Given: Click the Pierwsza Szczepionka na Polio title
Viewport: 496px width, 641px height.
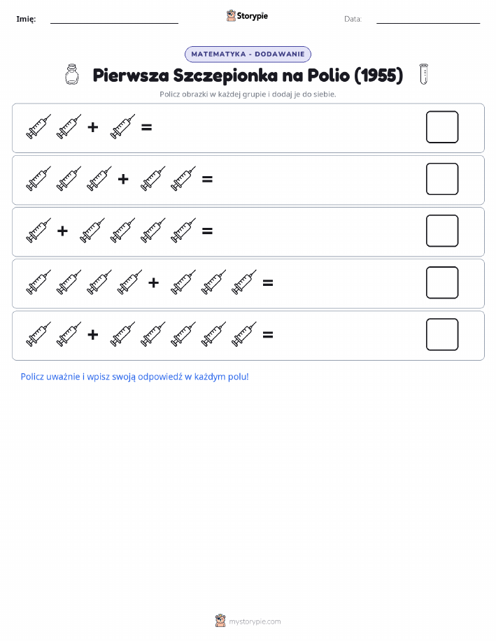Looking at the screenshot, I should click(x=248, y=75).
